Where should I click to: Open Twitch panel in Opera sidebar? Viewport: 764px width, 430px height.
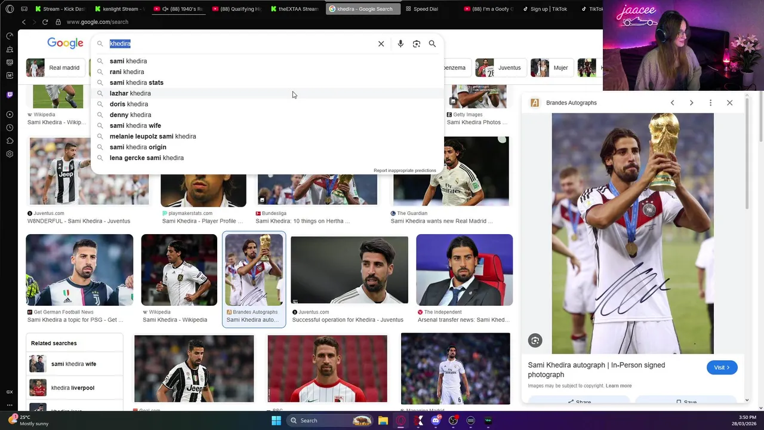(x=10, y=94)
